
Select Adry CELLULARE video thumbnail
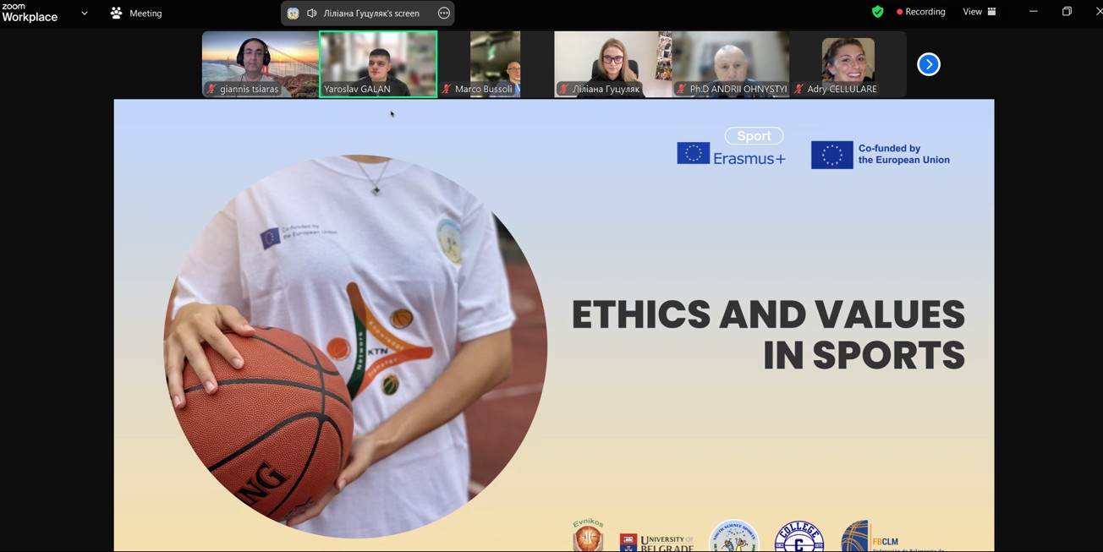coord(848,63)
